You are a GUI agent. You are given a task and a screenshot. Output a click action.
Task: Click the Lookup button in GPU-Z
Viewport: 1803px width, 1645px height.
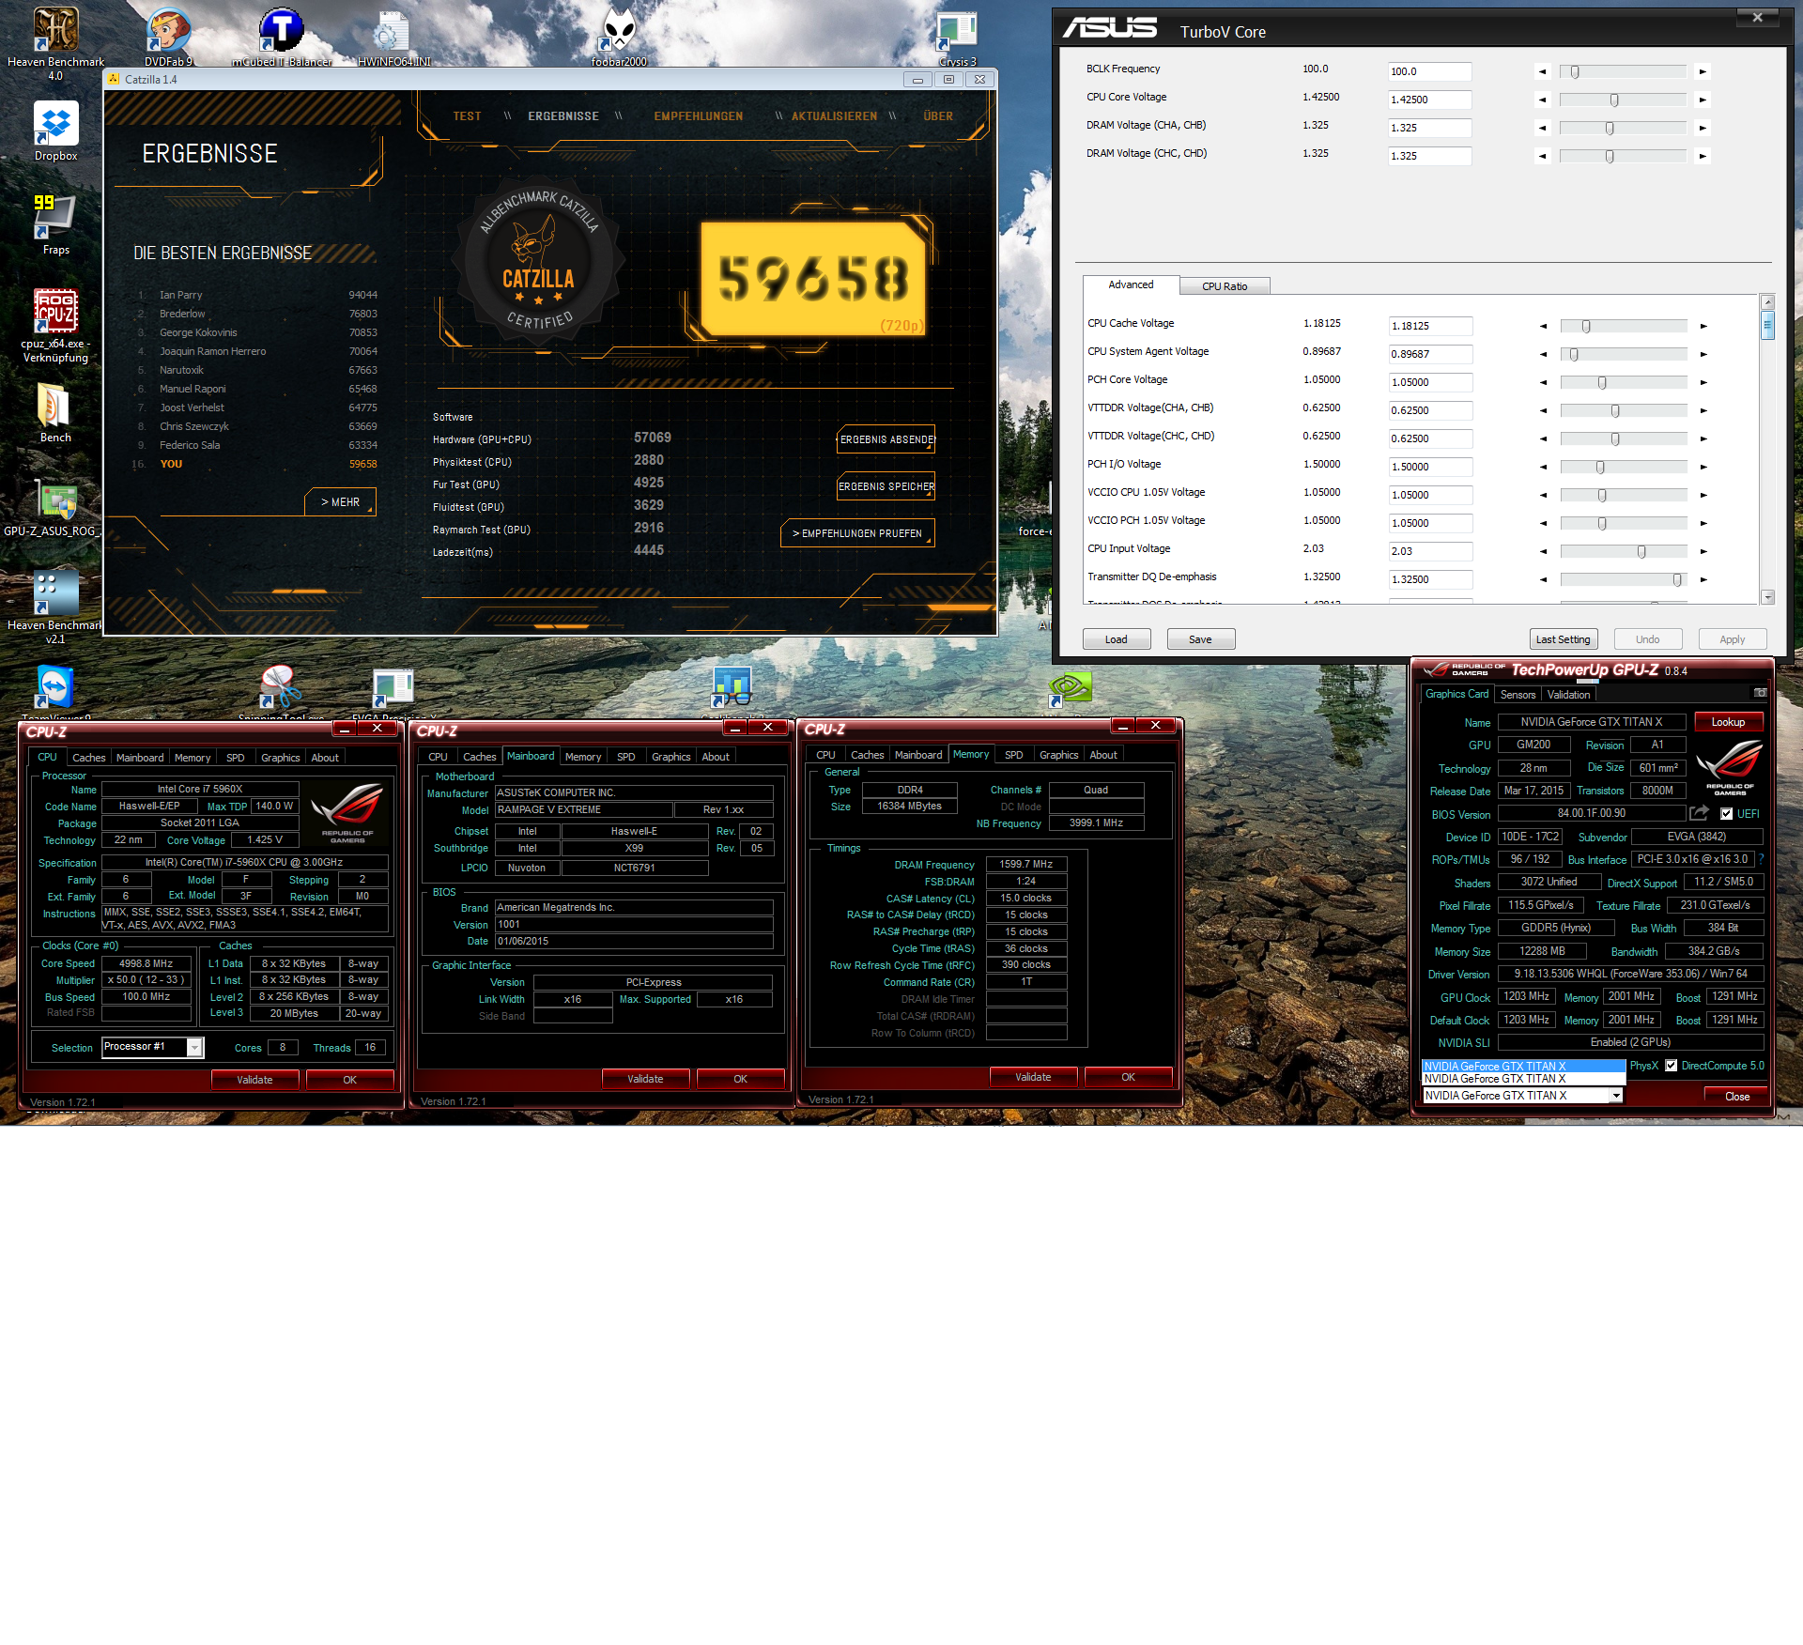pyautogui.click(x=1728, y=722)
